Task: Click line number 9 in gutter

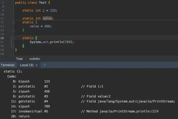Action: [x=3, y=11]
